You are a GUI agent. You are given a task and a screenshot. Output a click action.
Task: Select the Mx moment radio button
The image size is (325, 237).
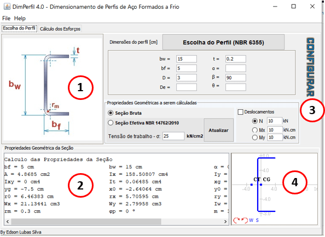255,130
